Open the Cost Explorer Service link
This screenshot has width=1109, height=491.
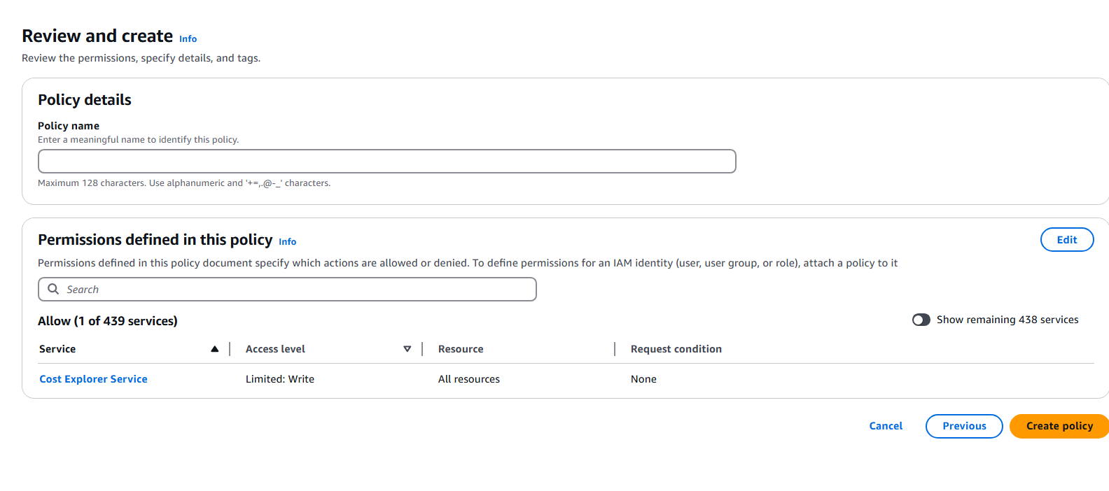click(x=93, y=379)
